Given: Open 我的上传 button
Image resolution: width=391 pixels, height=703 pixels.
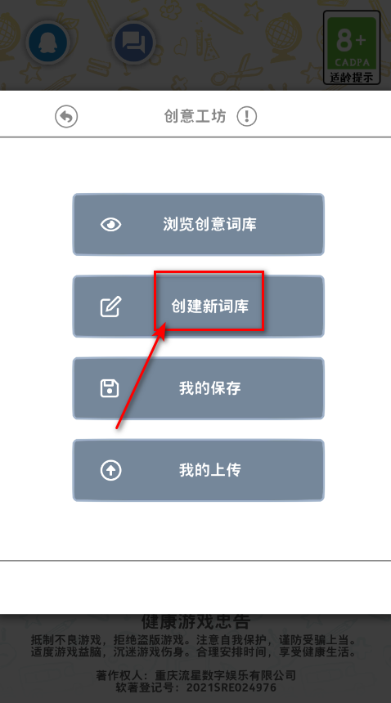Looking at the screenshot, I should [x=198, y=470].
